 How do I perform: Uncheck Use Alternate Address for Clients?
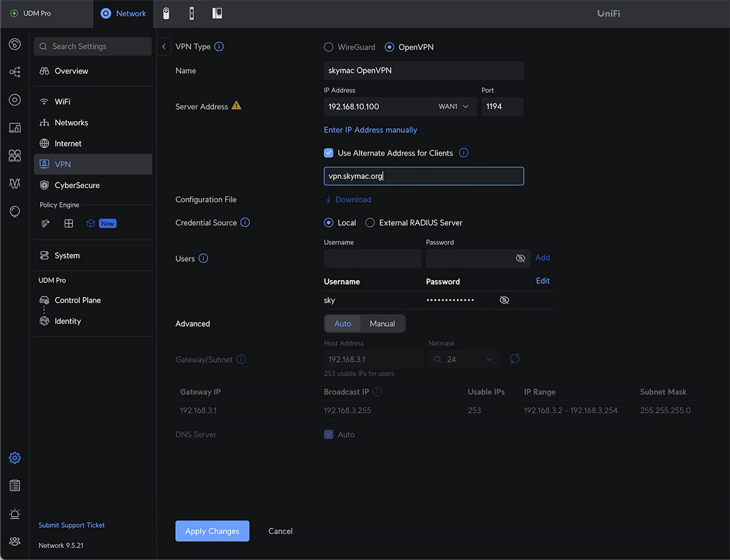pyautogui.click(x=328, y=153)
